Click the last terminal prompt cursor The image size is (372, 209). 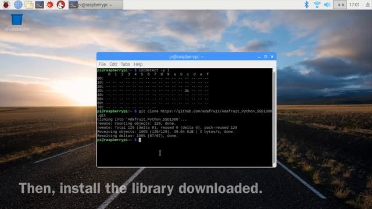[x=140, y=140]
